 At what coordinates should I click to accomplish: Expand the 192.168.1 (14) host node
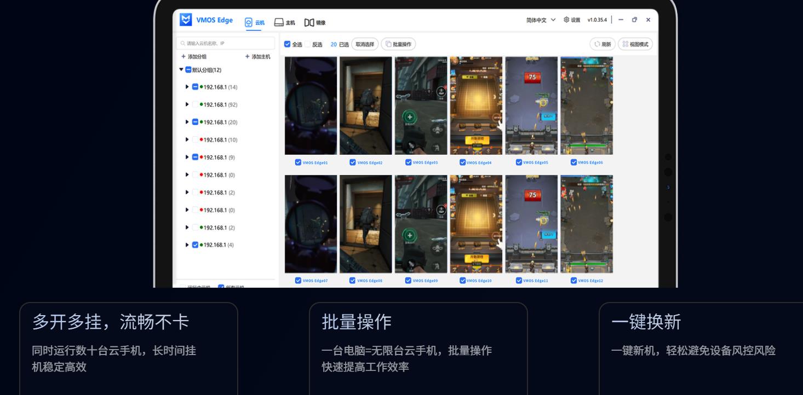[x=187, y=87]
